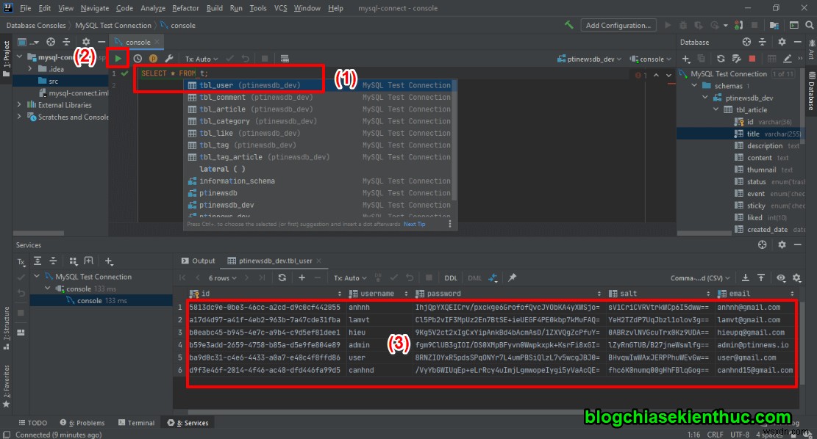
Task: Stop the running query with red square icon
Action: 750,58
